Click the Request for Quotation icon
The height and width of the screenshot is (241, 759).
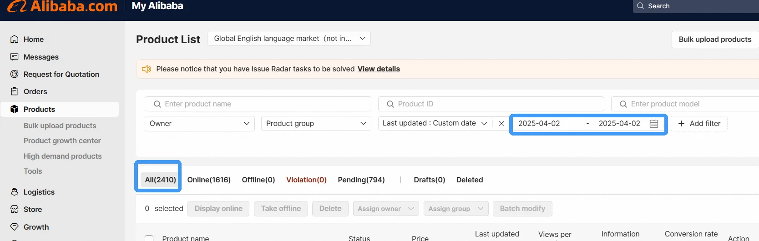(x=15, y=74)
